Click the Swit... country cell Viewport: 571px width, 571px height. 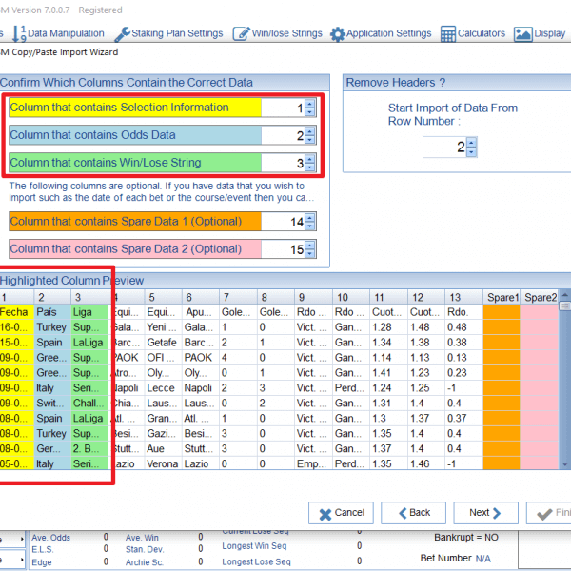(x=52, y=404)
